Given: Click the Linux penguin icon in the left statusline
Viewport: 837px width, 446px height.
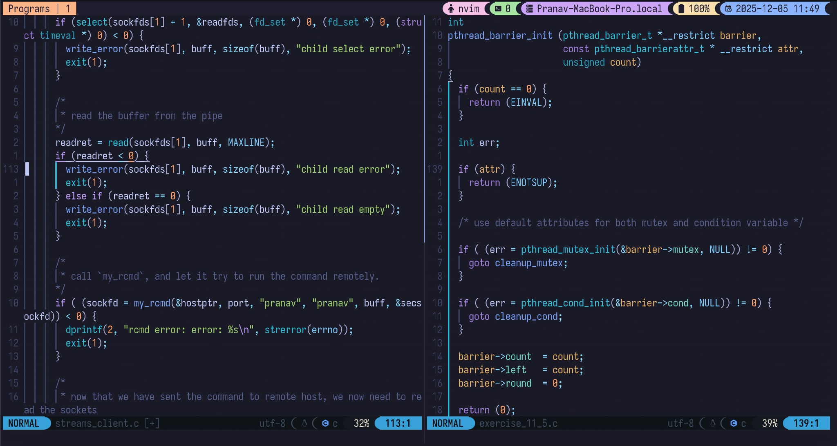Looking at the screenshot, I should tap(304, 424).
